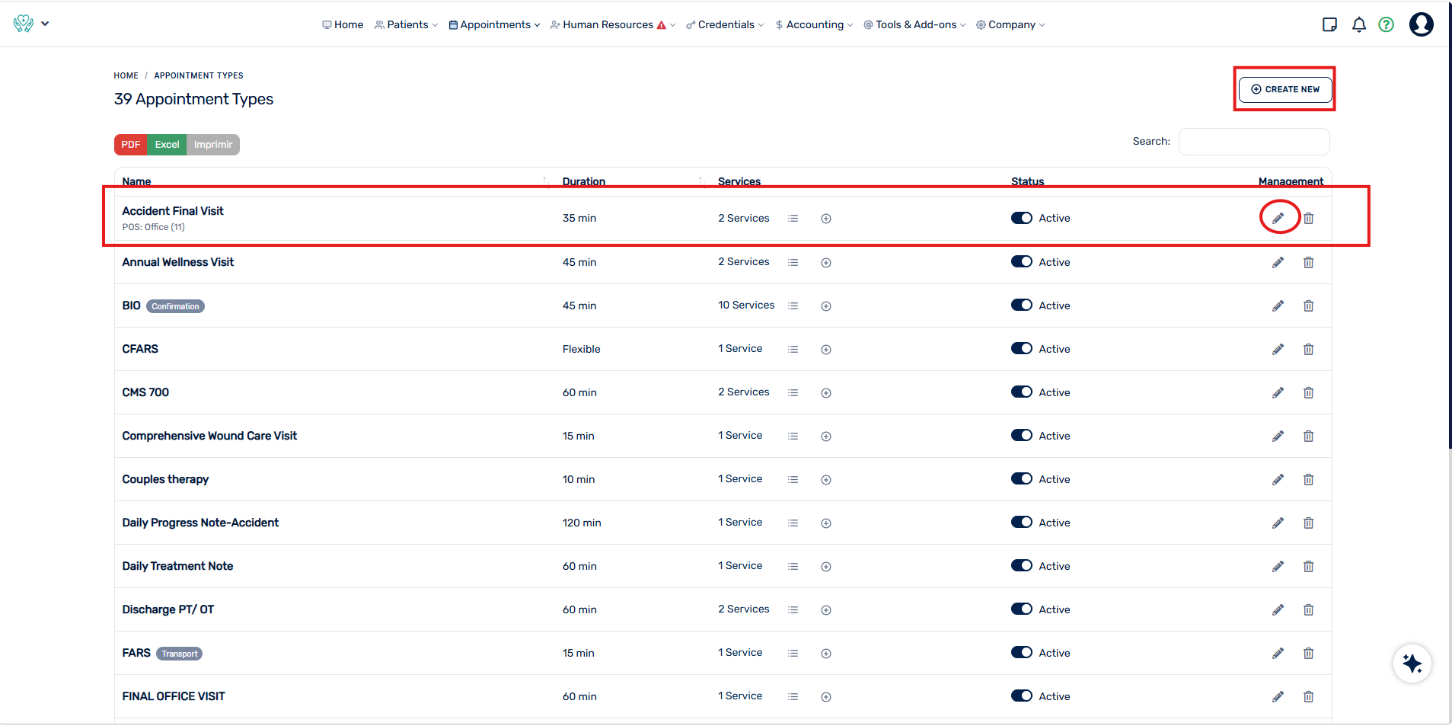Disable the BIO appointment type status
Image resolution: width=1452 pixels, height=726 pixels.
point(1022,305)
